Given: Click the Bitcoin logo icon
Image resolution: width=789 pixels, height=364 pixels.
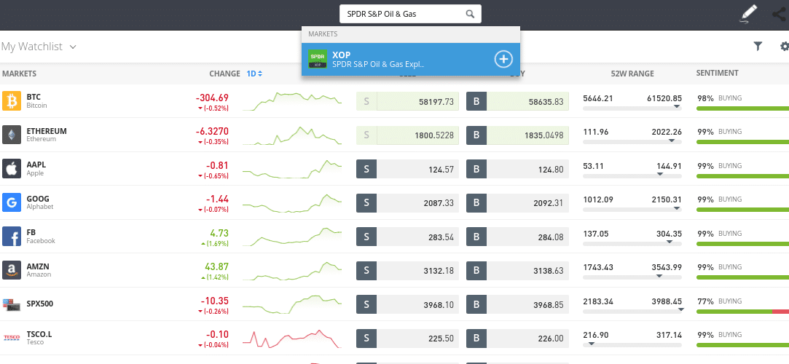Looking at the screenshot, I should [12, 100].
